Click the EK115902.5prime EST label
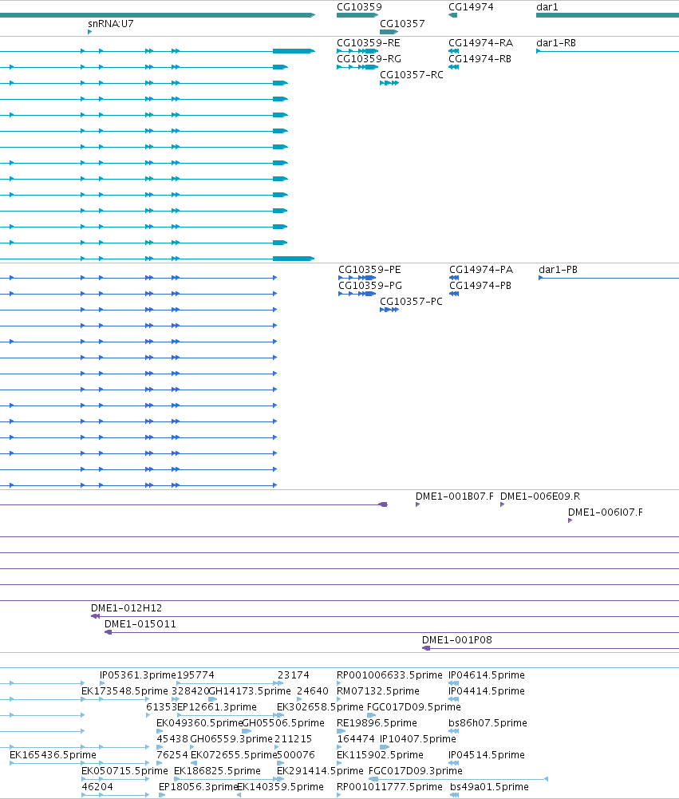 click(x=380, y=755)
